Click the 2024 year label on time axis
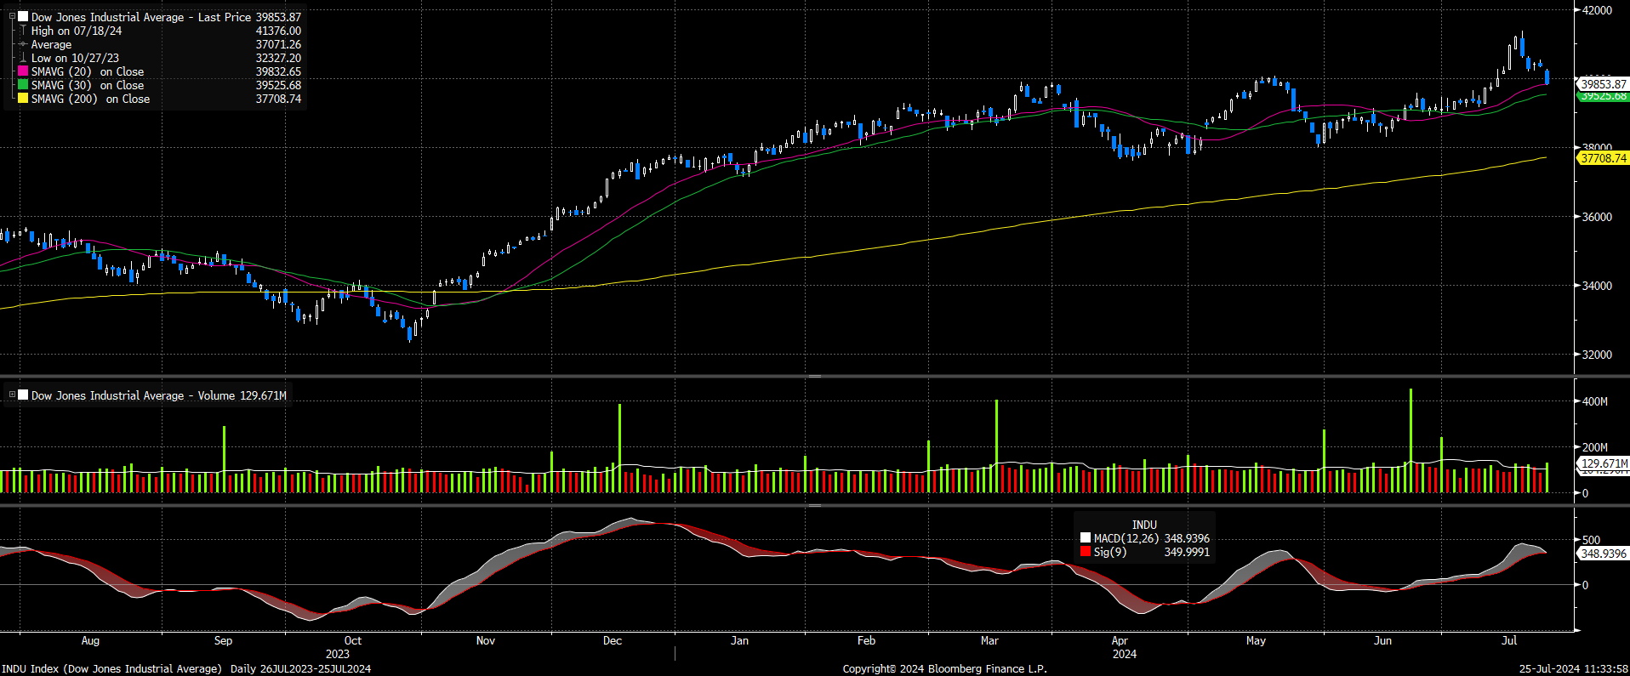The width and height of the screenshot is (1630, 676). 1125,654
